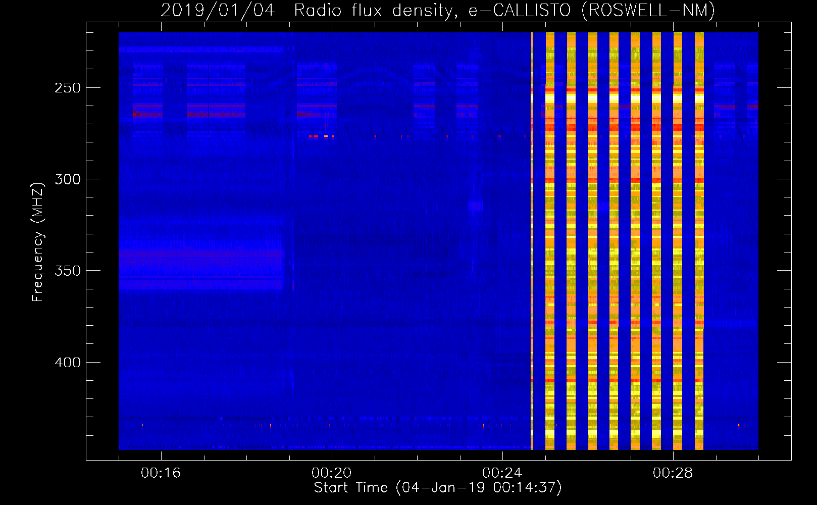Image resolution: width=817 pixels, height=505 pixels.
Task: Click the '00:28' time tick label
Action: point(673,473)
